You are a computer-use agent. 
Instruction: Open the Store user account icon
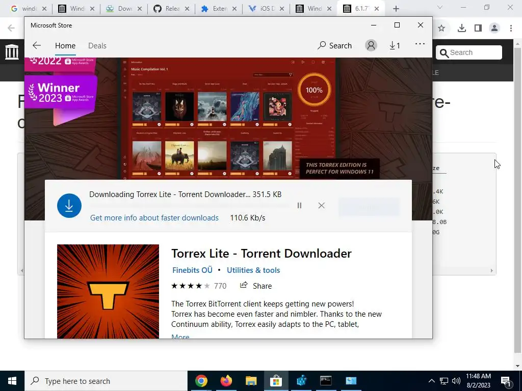click(371, 45)
